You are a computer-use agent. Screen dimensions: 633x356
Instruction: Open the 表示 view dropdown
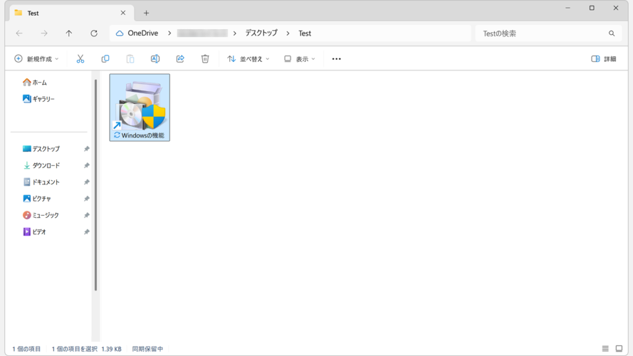[299, 59]
